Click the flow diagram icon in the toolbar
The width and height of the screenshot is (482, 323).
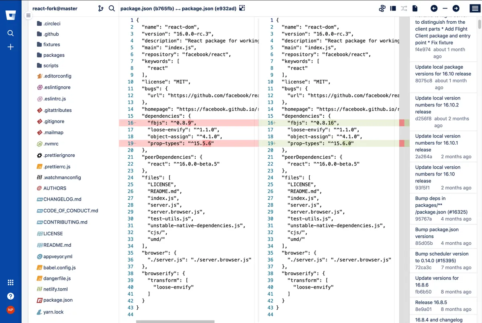(382, 8)
